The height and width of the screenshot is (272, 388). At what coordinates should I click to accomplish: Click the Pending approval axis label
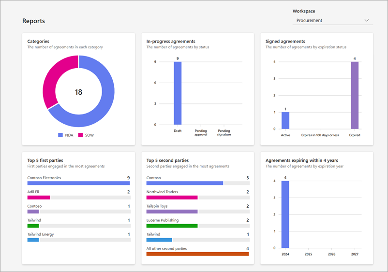(x=201, y=133)
